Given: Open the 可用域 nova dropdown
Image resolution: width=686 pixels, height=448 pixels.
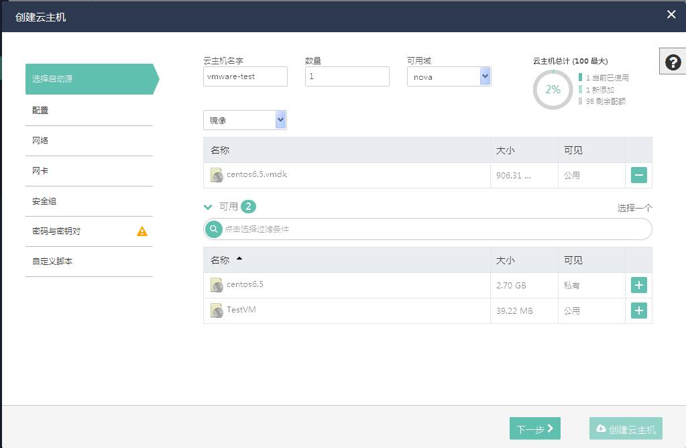Looking at the screenshot, I should [x=449, y=77].
